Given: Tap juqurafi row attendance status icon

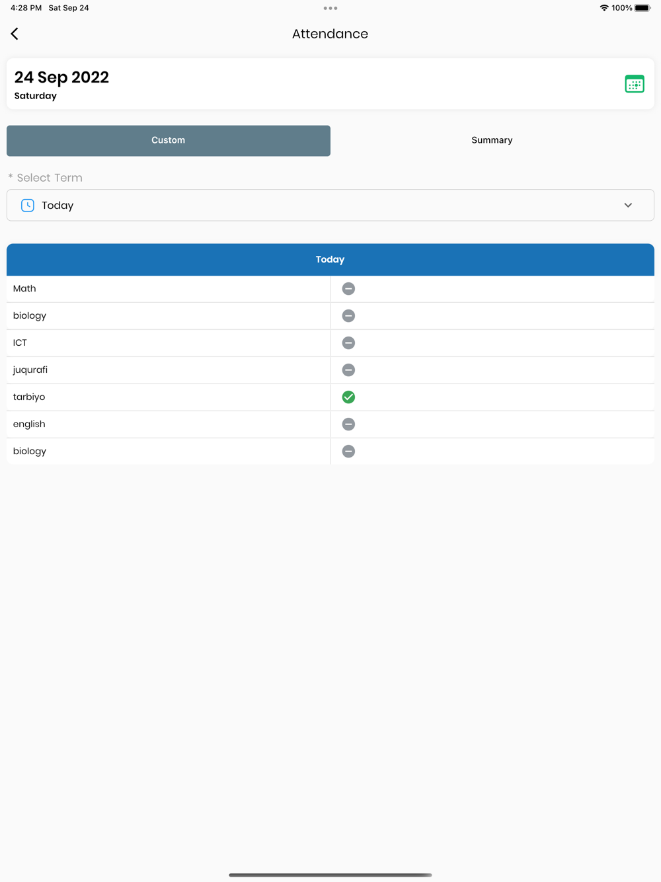Looking at the screenshot, I should 348,370.
